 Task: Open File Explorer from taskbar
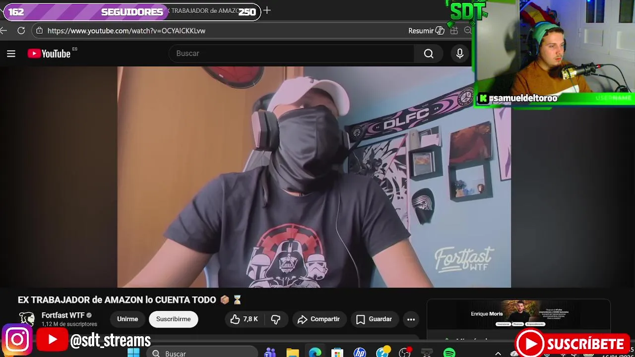[x=293, y=353]
